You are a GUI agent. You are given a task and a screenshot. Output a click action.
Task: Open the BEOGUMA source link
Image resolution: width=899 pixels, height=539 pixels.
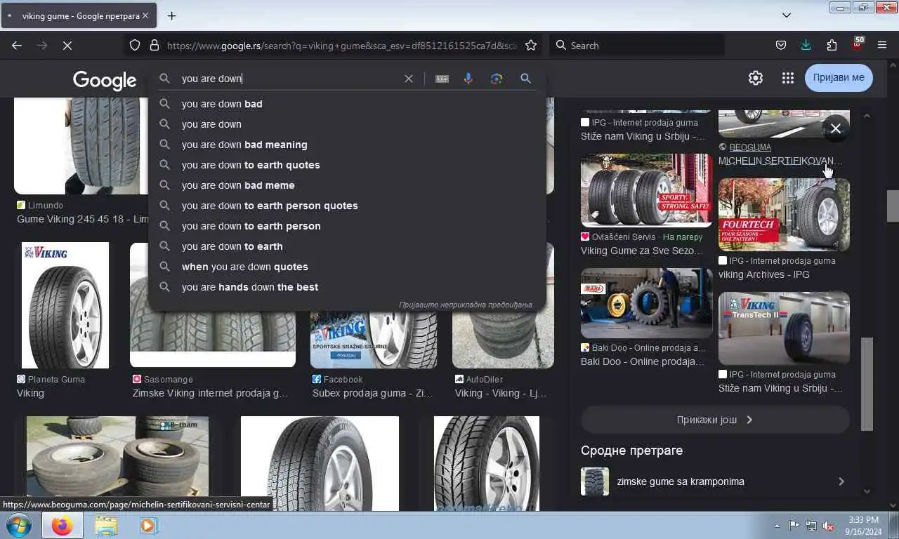pos(750,147)
